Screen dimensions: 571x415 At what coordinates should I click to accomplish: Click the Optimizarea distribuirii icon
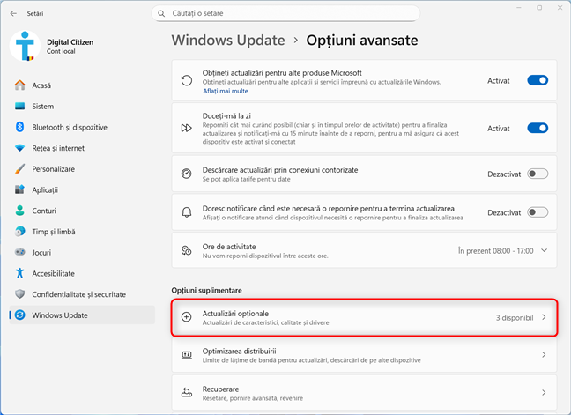[x=187, y=355]
